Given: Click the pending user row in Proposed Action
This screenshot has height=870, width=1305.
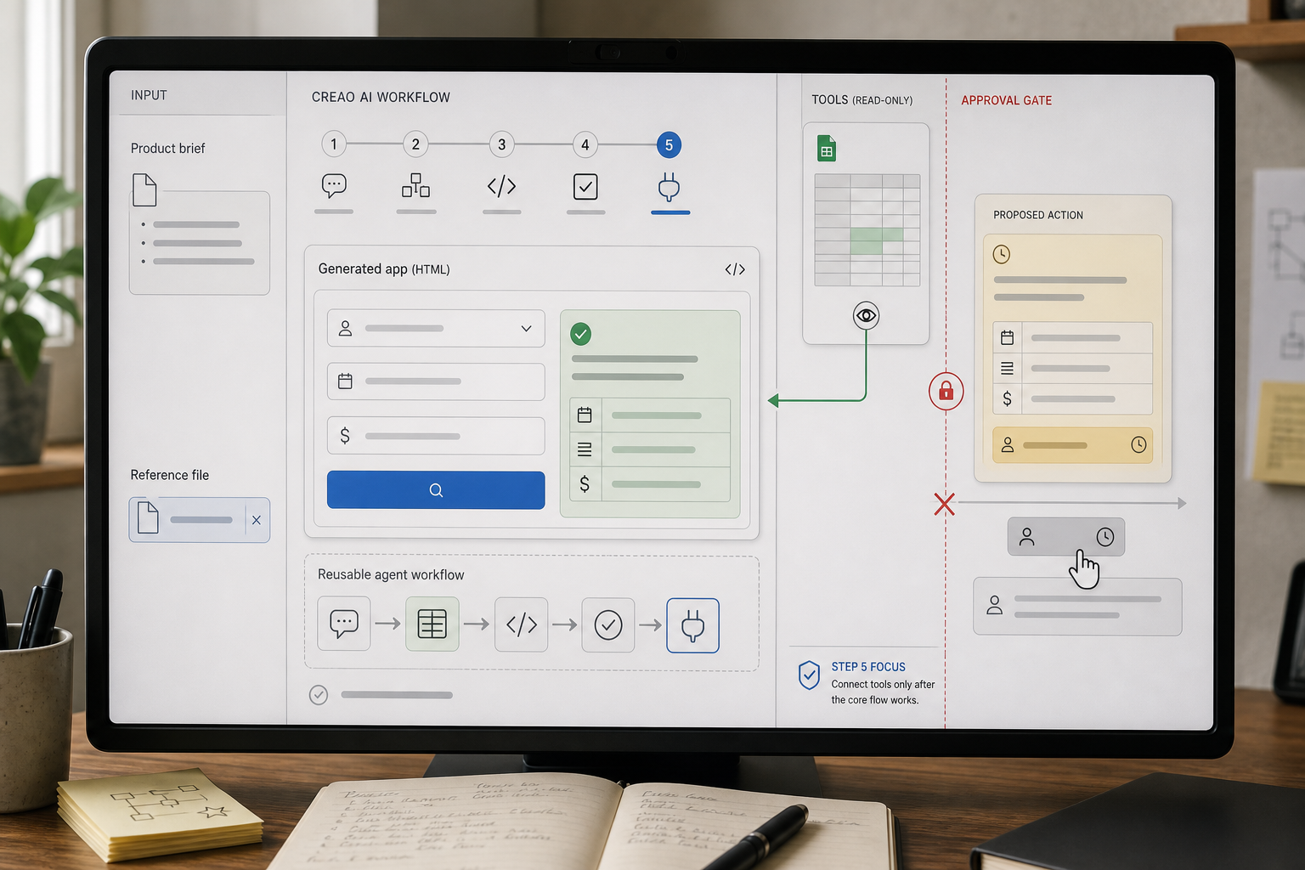Looking at the screenshot, I should coord(1073,445).
